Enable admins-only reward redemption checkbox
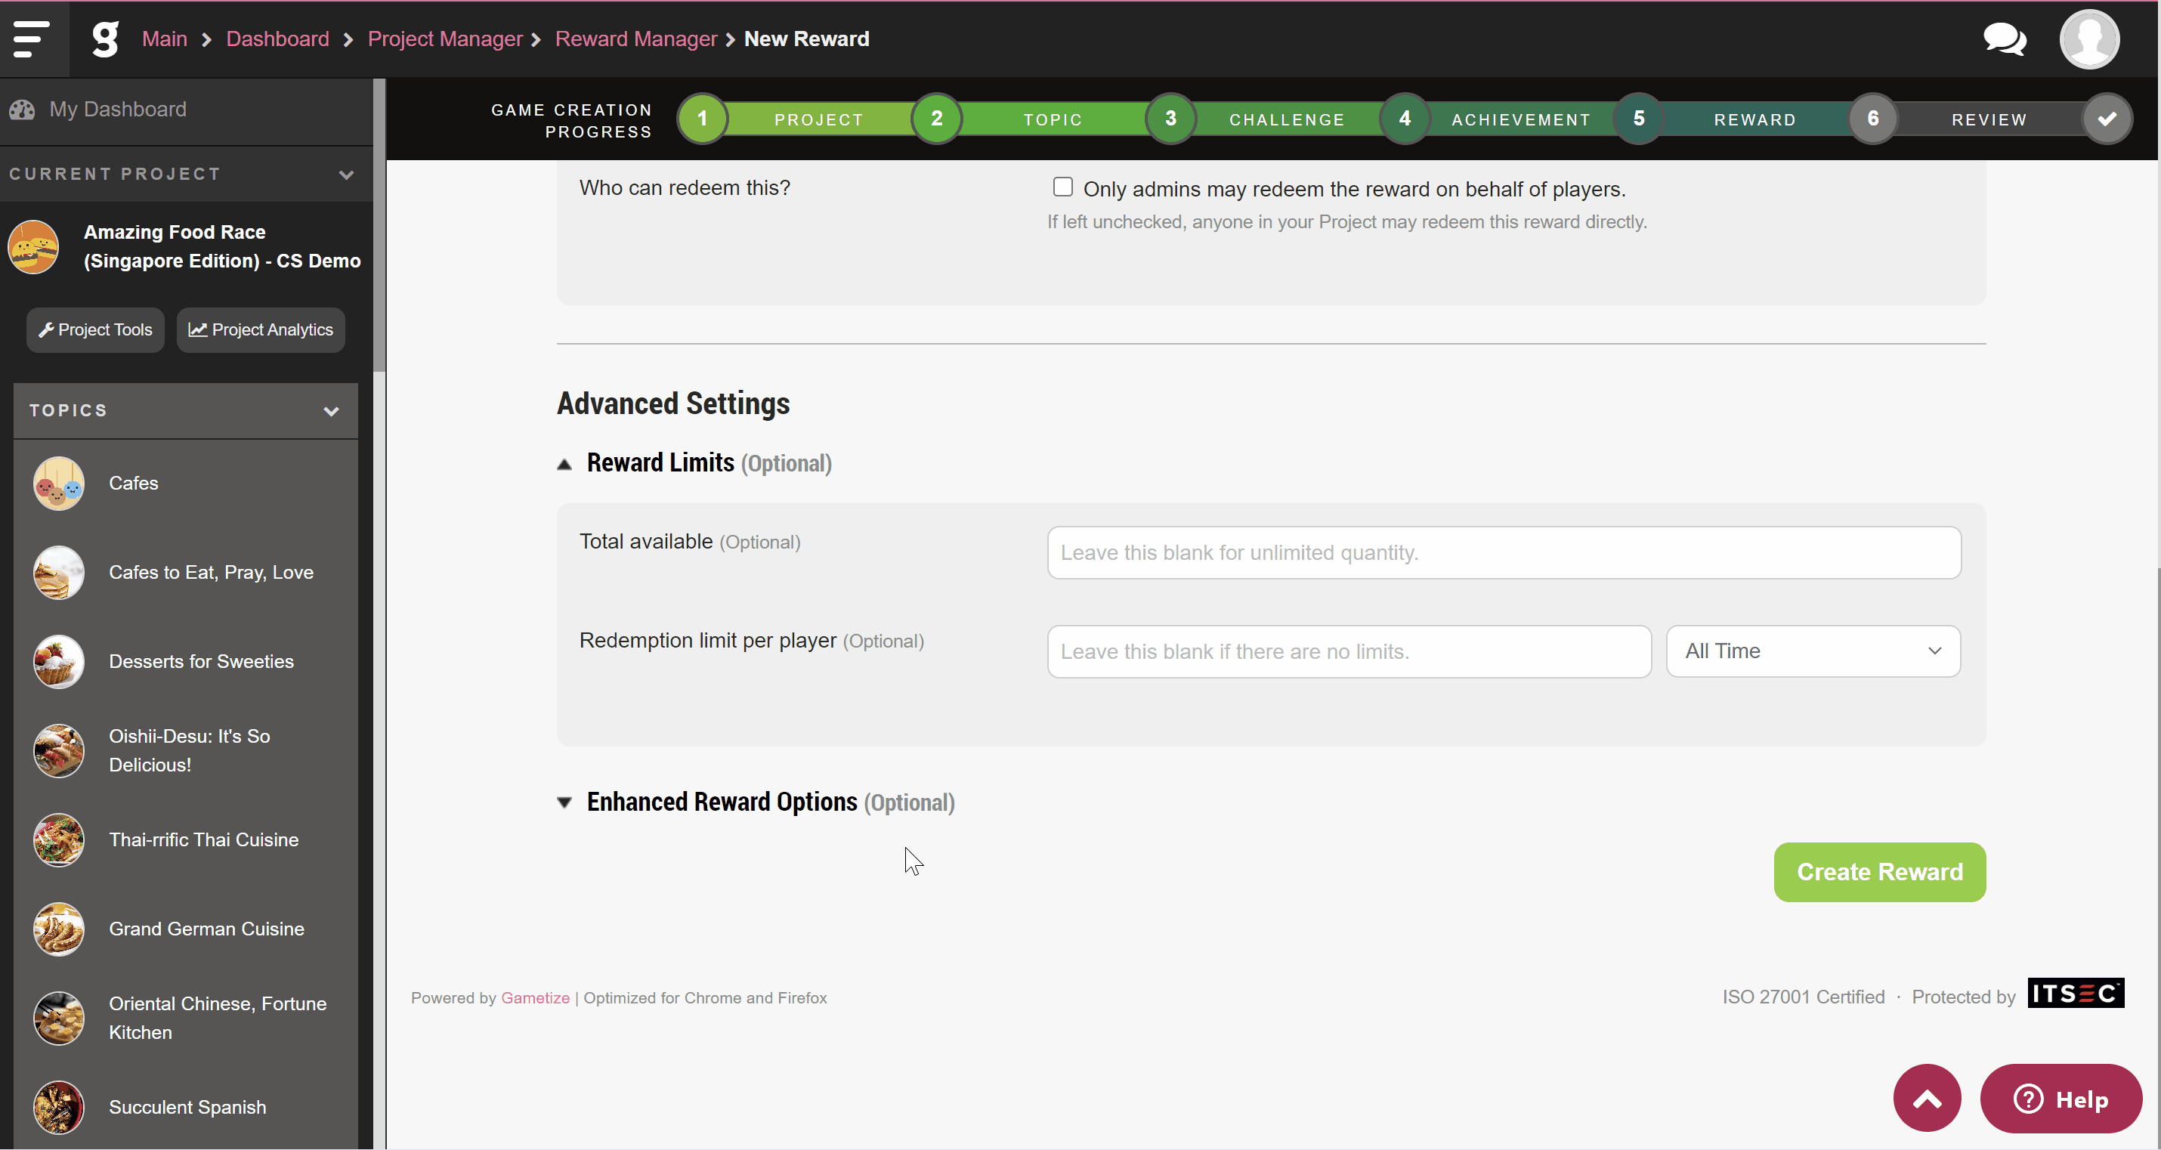The height and width of the screenshot is (1150, 2161). coord(1062,186)
